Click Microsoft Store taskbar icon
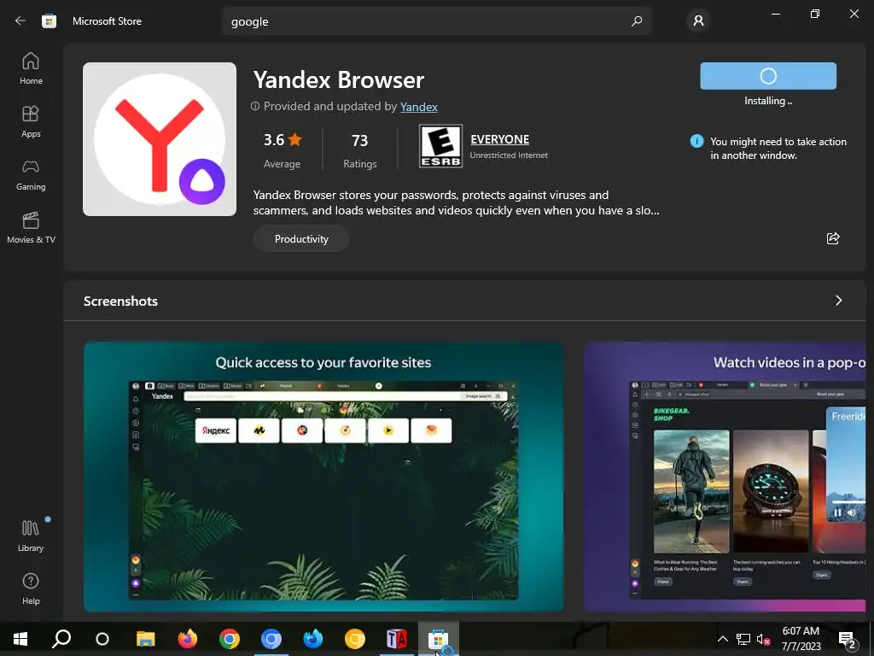Screen dimensions: 874x656 pyautogui.click(x=438, y=639)
